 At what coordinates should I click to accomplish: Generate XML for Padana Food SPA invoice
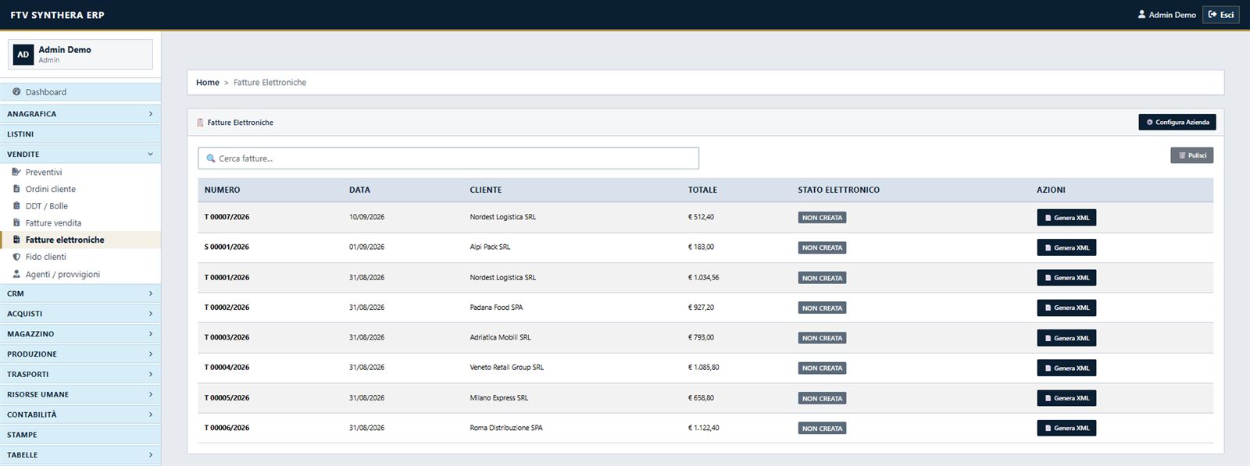(x=1066, y=308)
